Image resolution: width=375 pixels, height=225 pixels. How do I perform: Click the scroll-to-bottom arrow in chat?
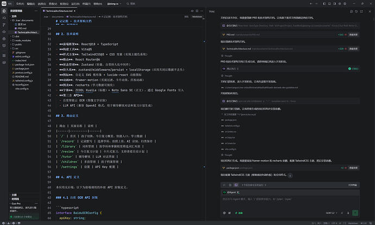(290, 176)
